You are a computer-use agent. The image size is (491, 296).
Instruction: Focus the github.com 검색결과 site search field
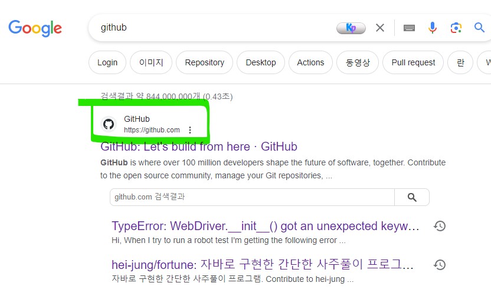tap(252, 197)
